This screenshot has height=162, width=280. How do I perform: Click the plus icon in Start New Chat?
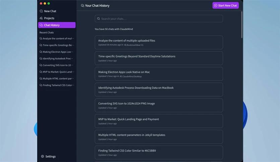tap(216, 5)
